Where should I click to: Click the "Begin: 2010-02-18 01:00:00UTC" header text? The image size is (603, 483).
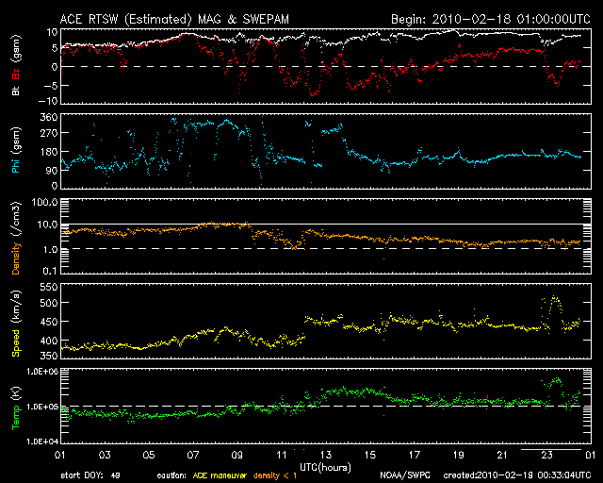[x=490, y=19]
